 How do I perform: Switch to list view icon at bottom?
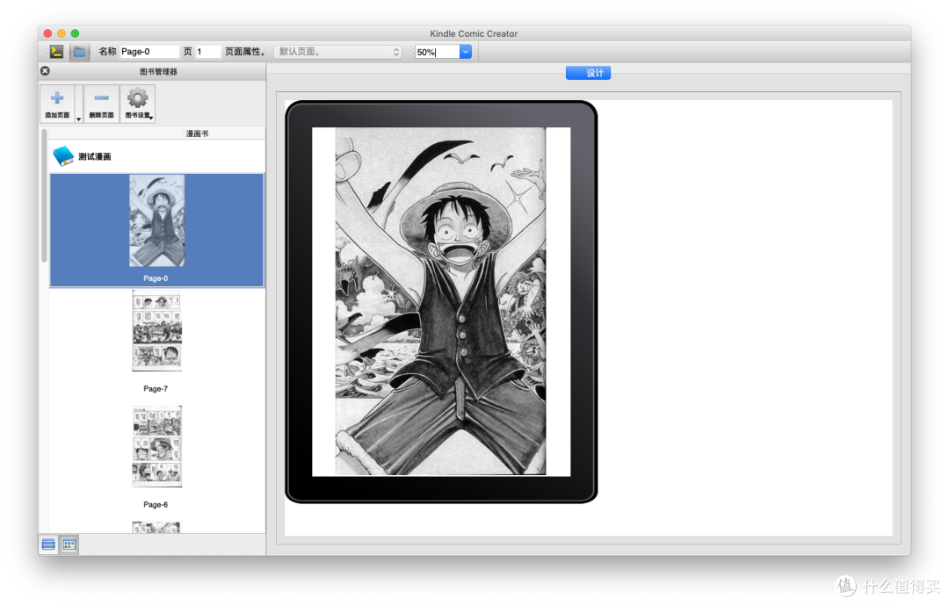(48, 545)
